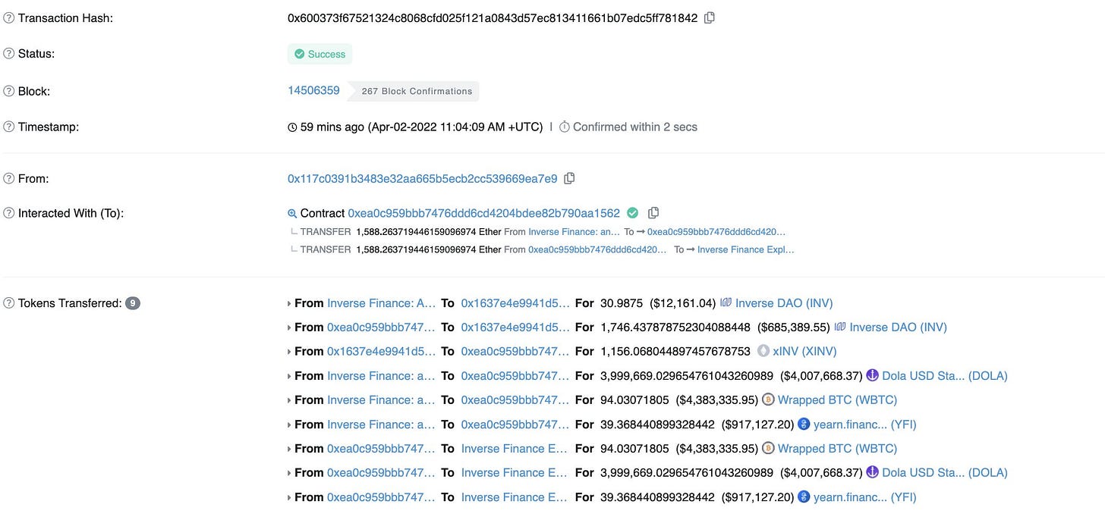
Task: Open From address 0x1637e4e9941d5... in xINV row
Action: [x=381, y=351]
